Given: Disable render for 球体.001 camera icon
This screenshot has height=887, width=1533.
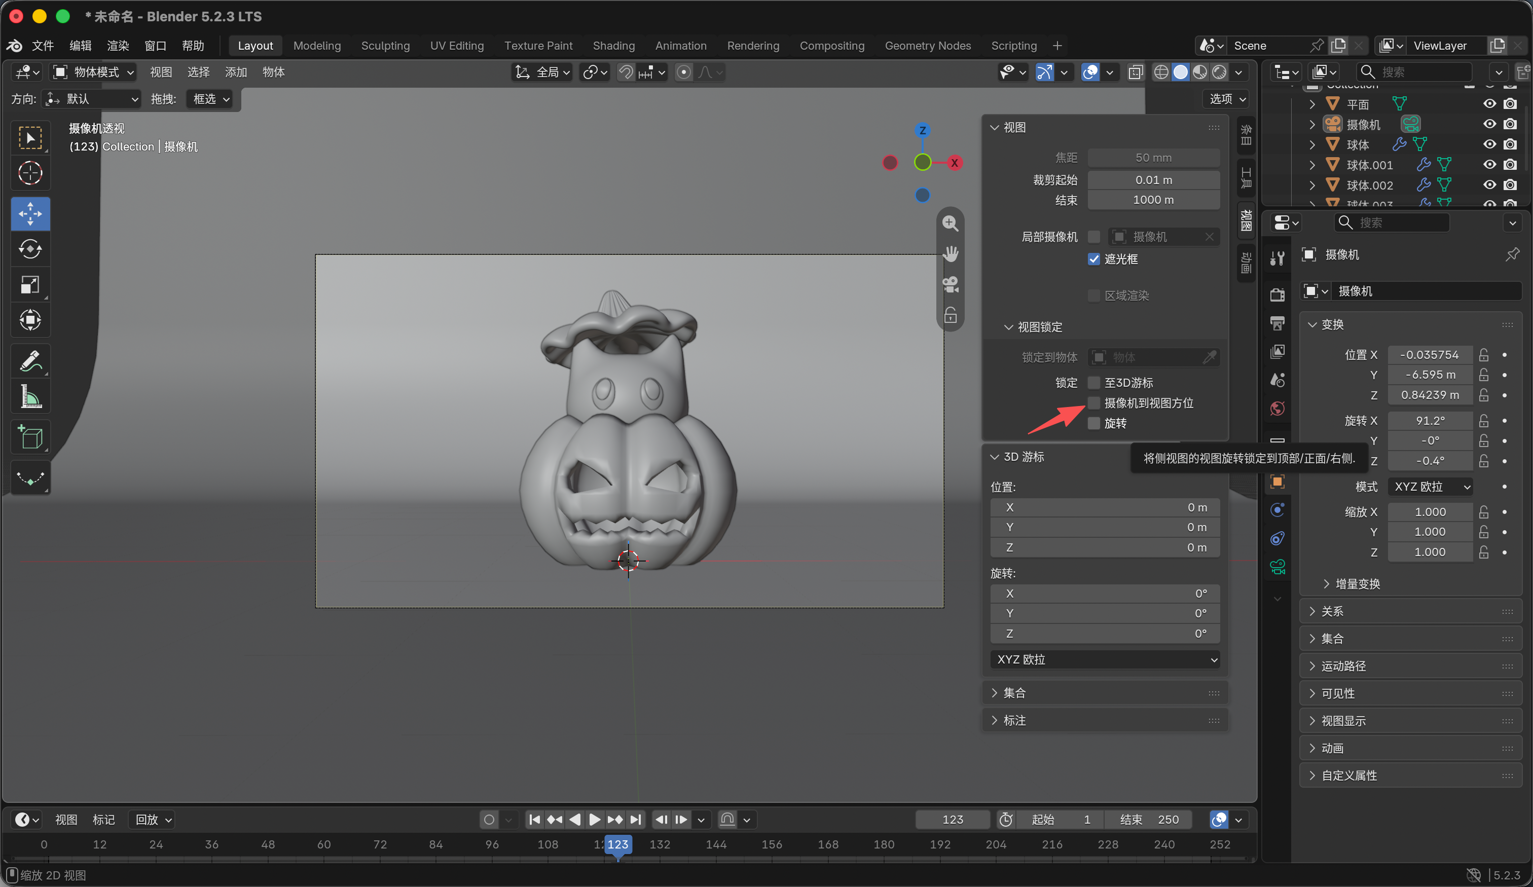Looking at the screenshot, I should [1510, 165].
